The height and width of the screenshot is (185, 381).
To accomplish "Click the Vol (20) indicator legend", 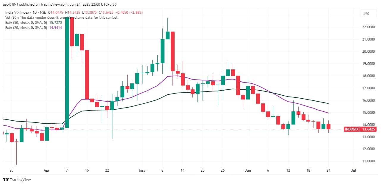I will [x=61, y=17].
